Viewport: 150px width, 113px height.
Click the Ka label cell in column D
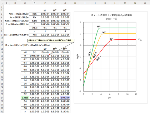(x=34, y=17)
